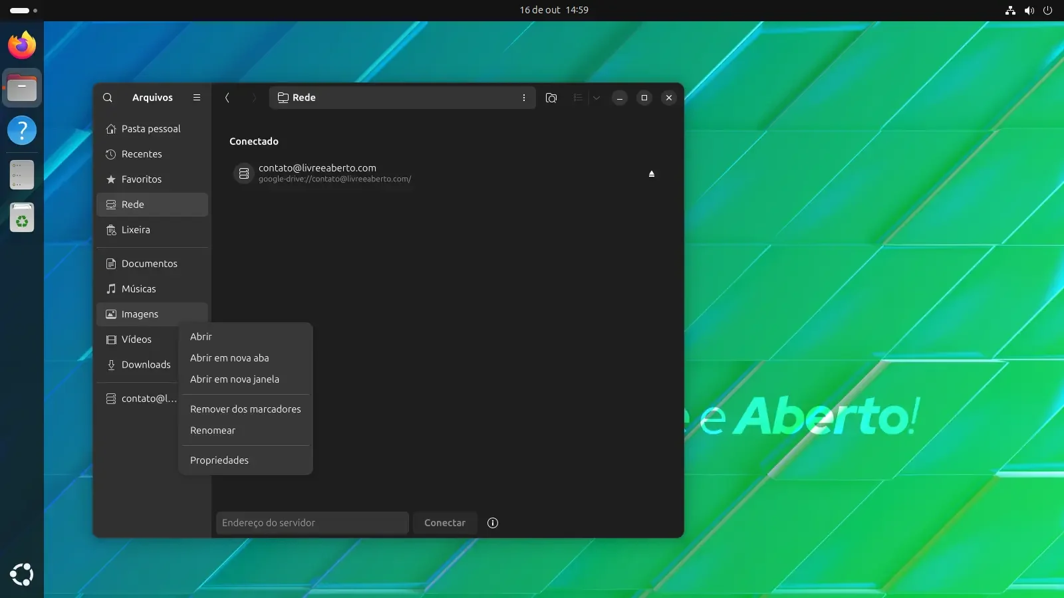Open the clock showing 16 de out 14:59
The height and width of the screenshot is (598, 1064).
(554, 10)
